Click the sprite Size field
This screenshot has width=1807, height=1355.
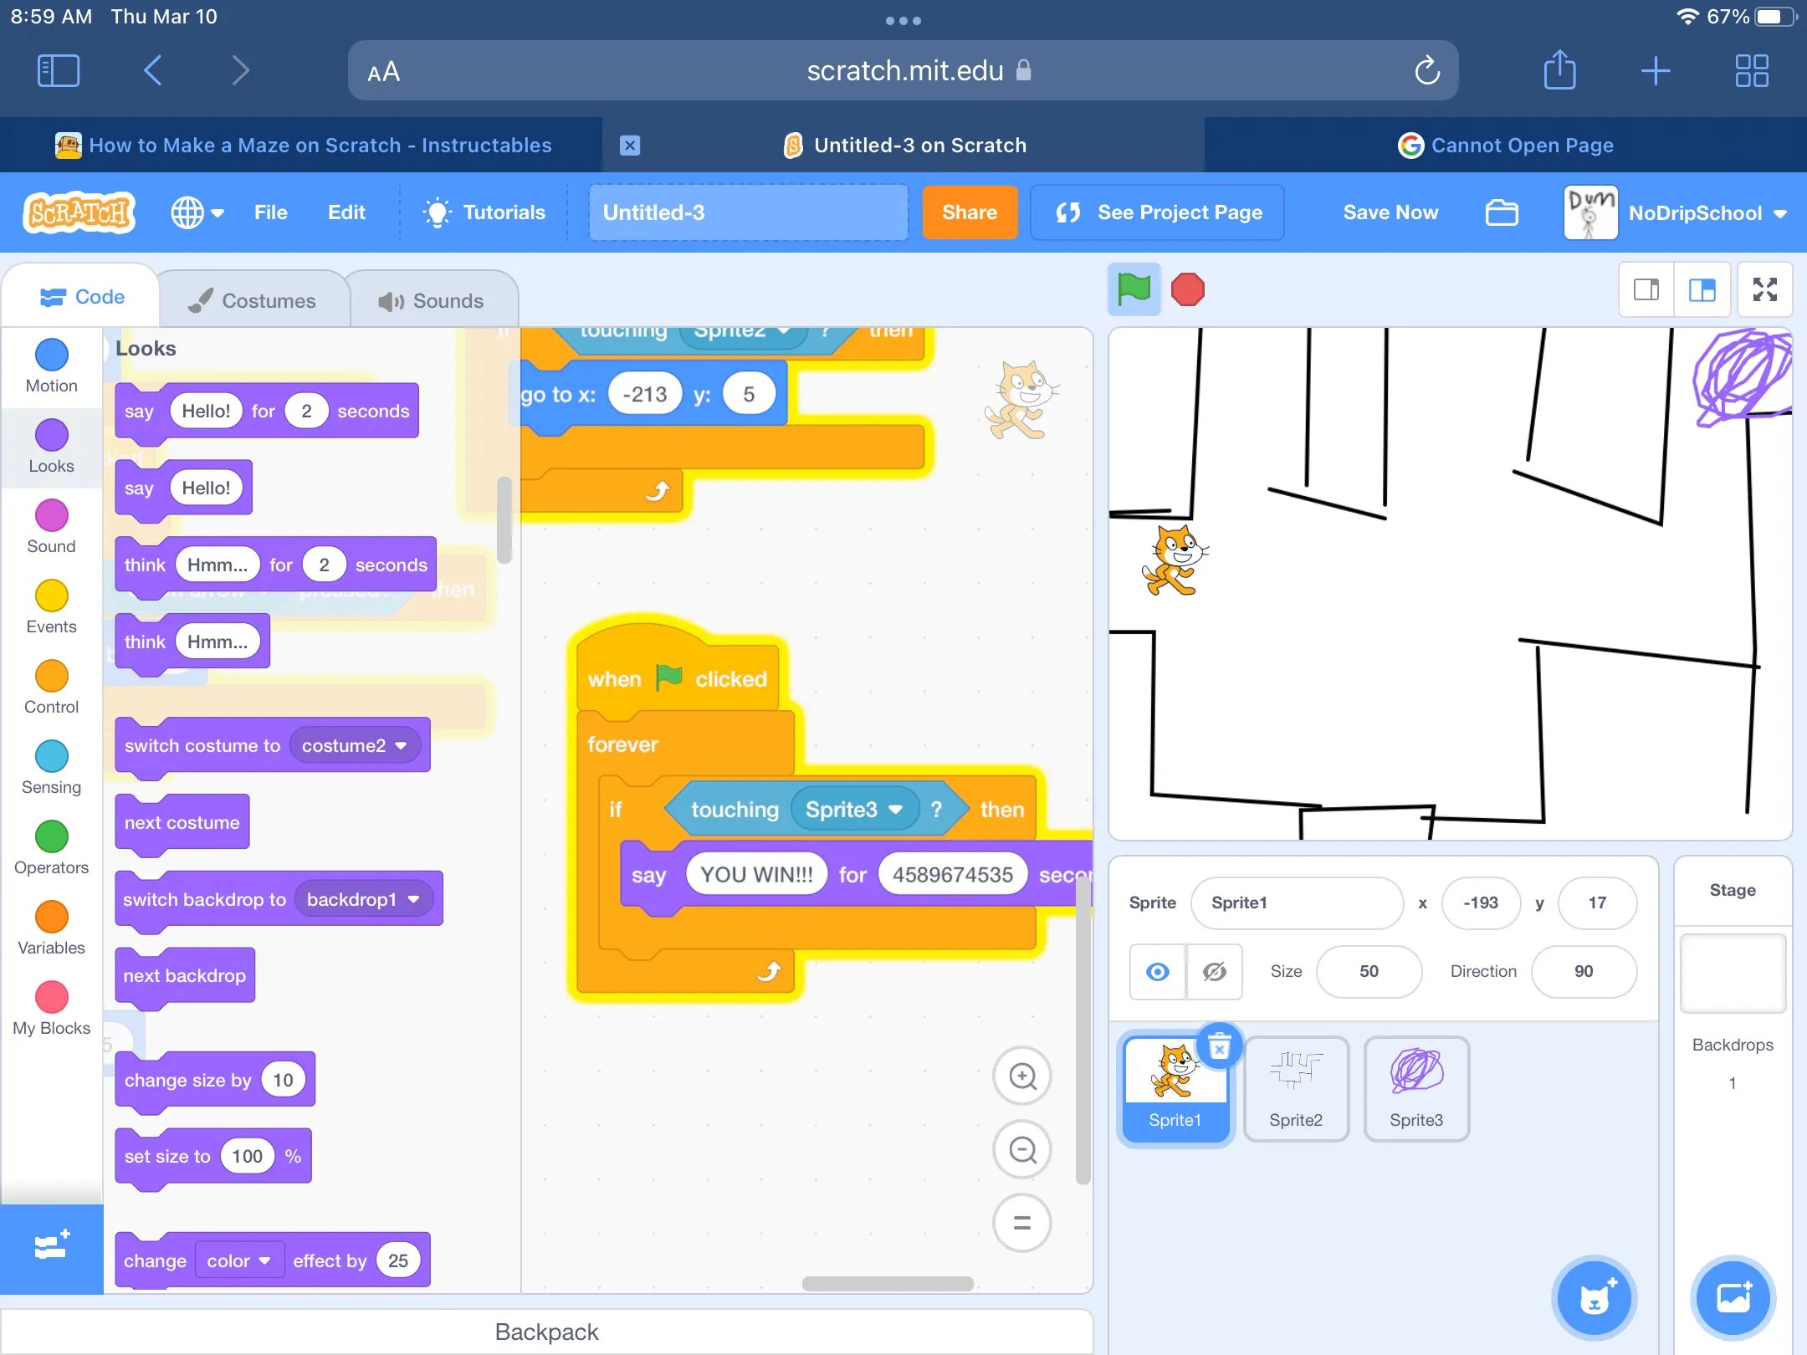coord(1369,971)
